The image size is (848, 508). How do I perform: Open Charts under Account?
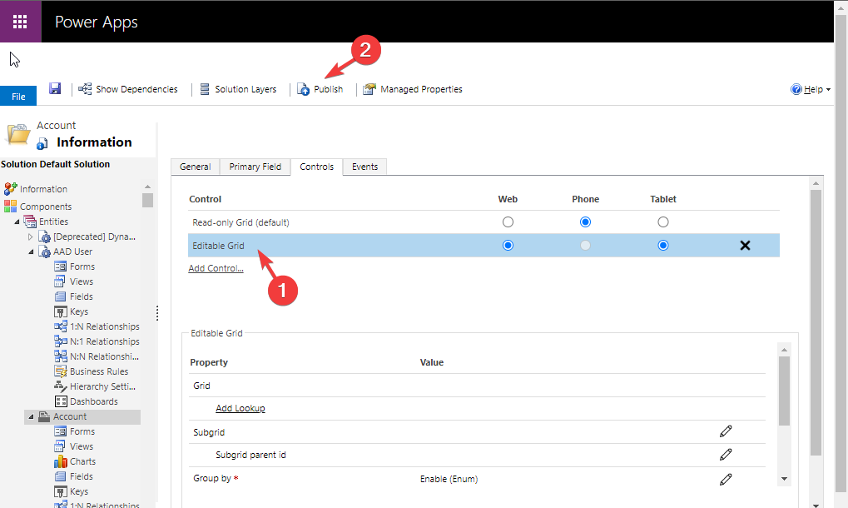point(82,461)
